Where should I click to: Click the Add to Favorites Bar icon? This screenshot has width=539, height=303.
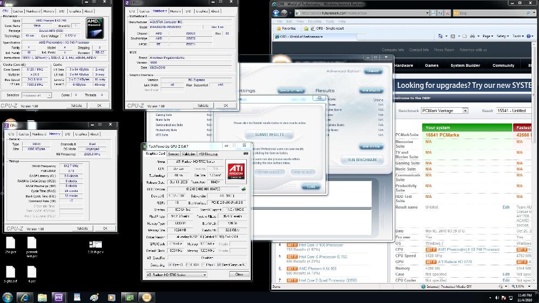pos(306,29)
